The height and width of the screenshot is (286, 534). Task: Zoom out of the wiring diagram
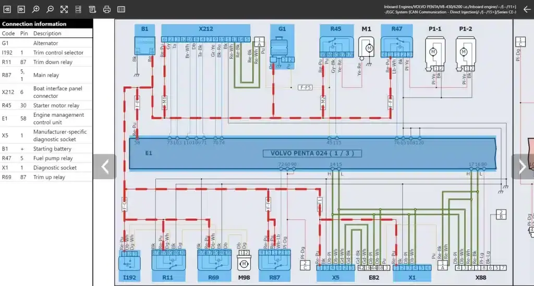point(50,9)
